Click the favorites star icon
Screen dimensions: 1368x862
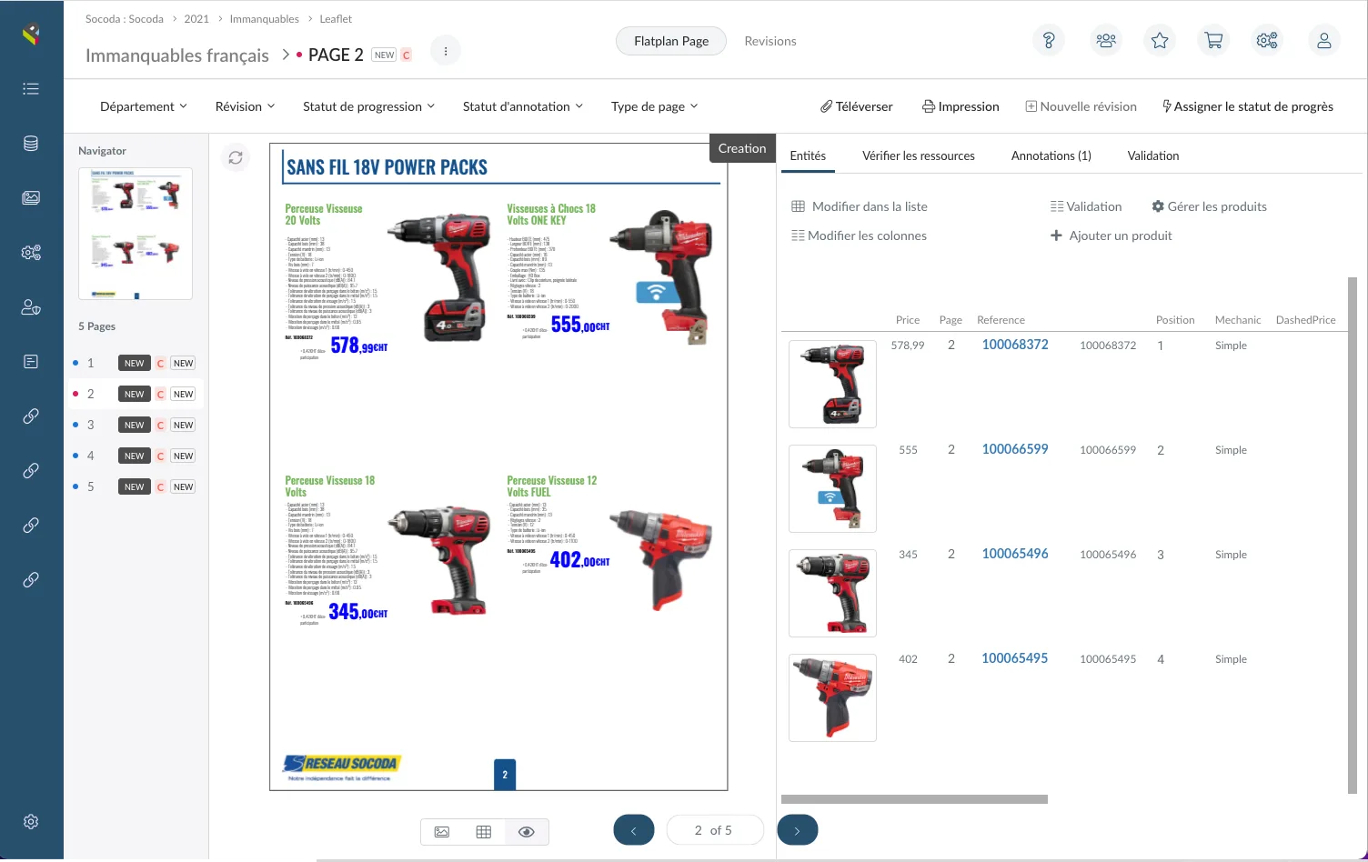(x=1160, y=41)
